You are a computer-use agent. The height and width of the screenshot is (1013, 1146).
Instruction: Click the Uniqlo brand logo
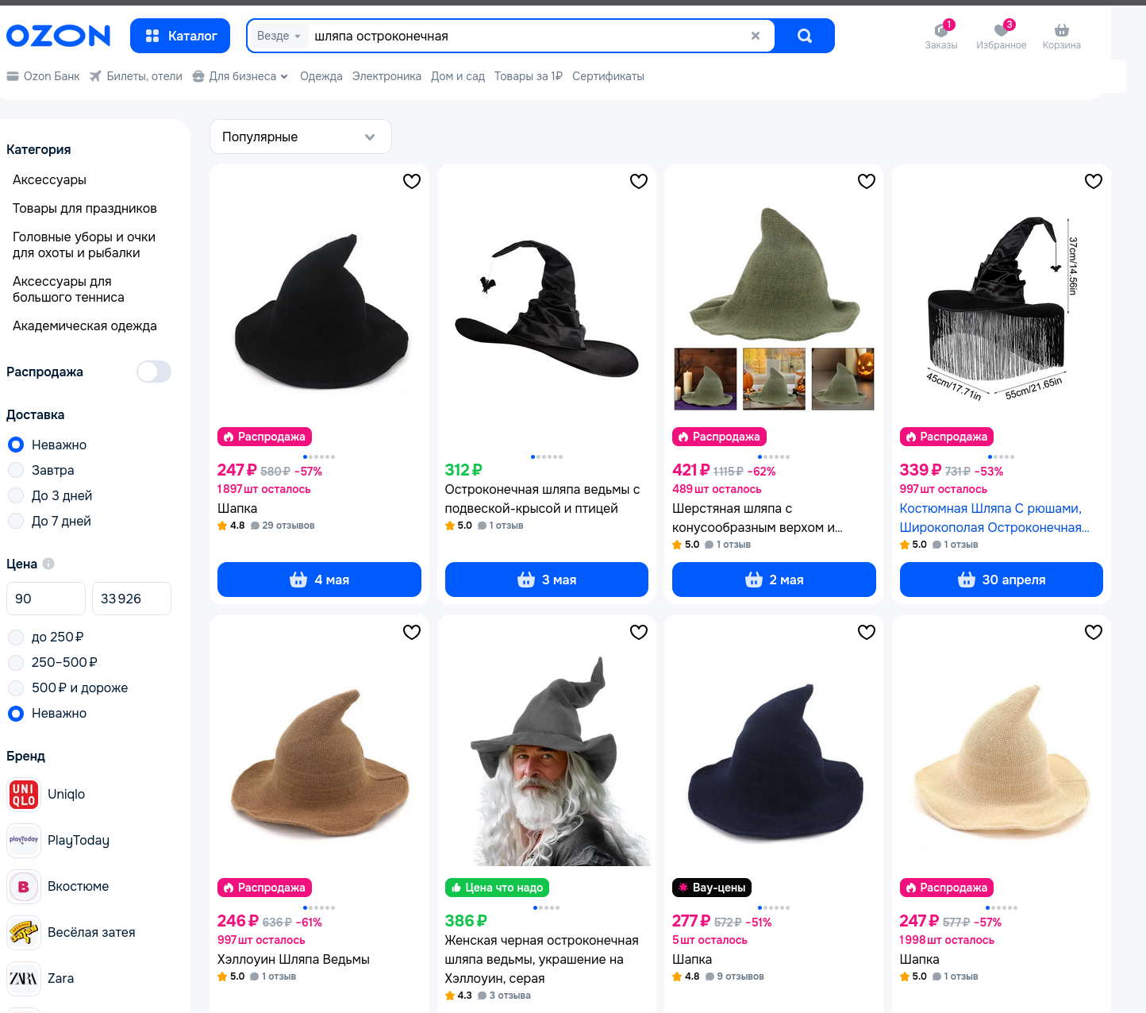(x=24, y=794)
